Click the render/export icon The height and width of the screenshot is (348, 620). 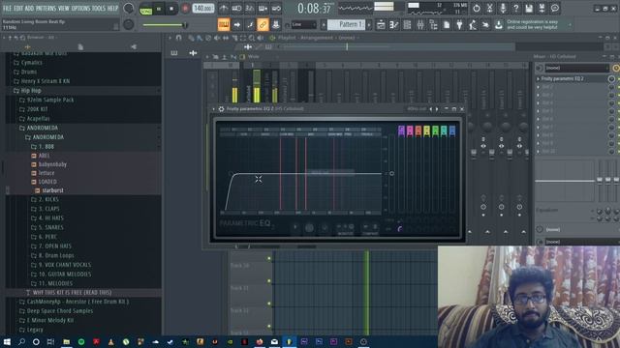542,9
